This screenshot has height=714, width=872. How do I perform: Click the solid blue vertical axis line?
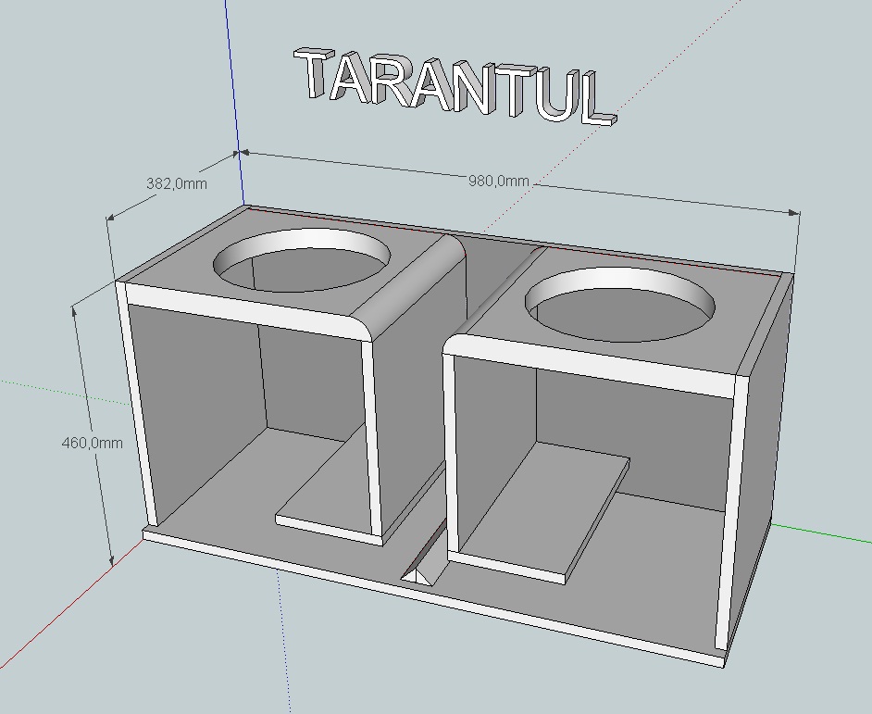[x=235, y=93]
